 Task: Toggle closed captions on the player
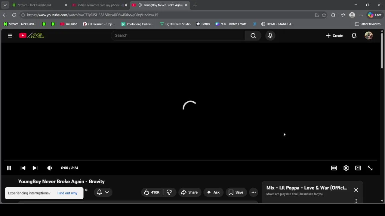pos(334,168)
